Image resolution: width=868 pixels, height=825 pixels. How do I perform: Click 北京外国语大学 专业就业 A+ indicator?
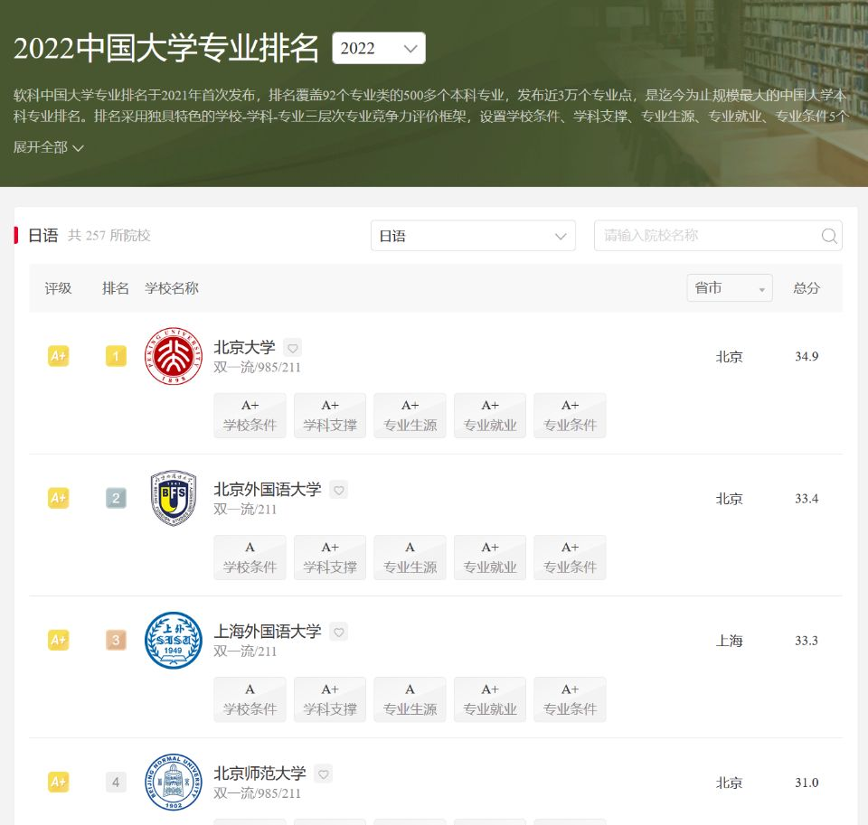pyautogui.click(x=490, y=558)
